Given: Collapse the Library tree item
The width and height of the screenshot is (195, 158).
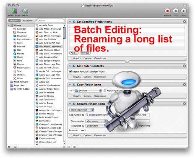Looking at the screenshot, I should point(9,25).
